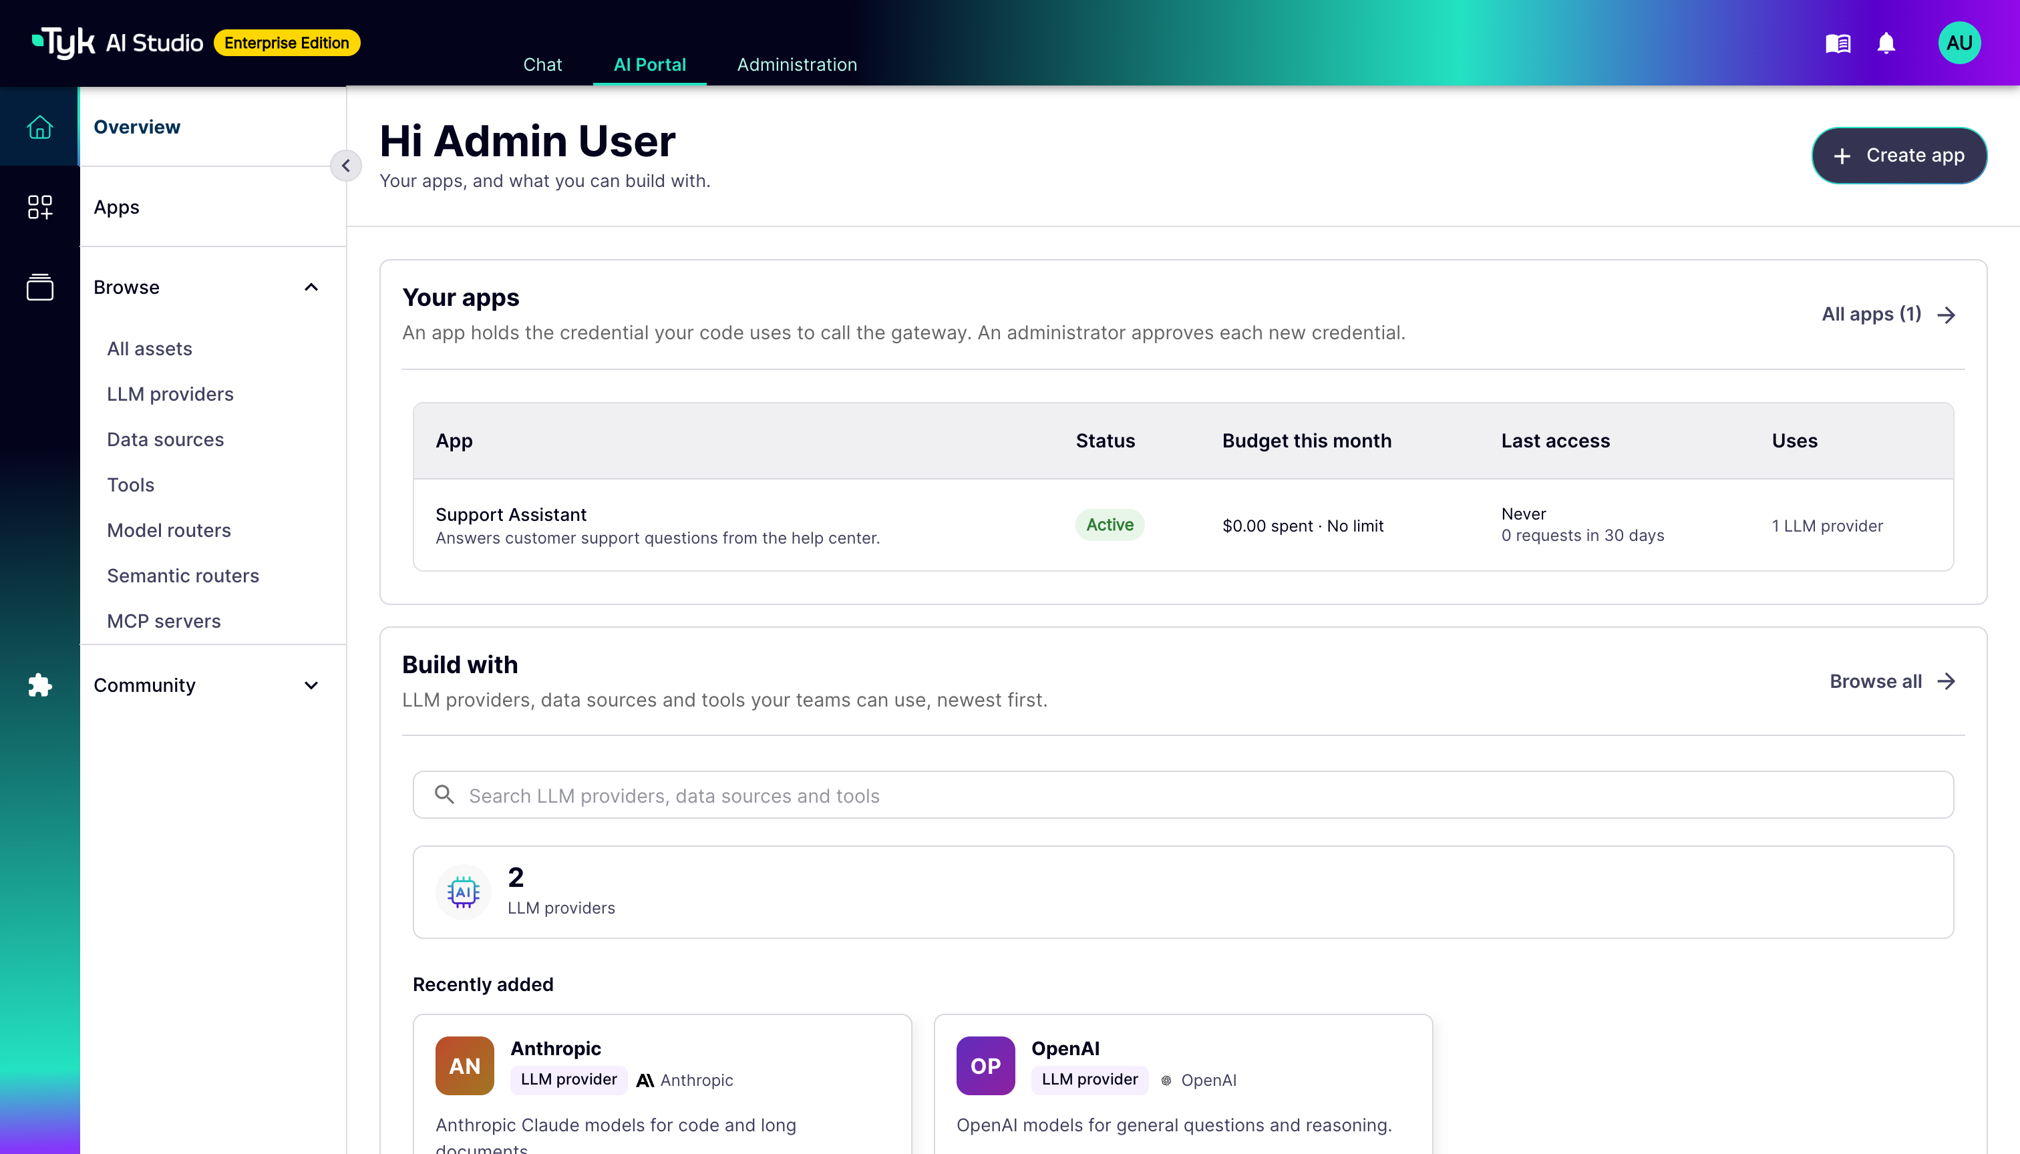The width and height of the screenshot is (2020, 1154).
Task: Select the community puzzle icon in rail
Action: pos(39,685)
